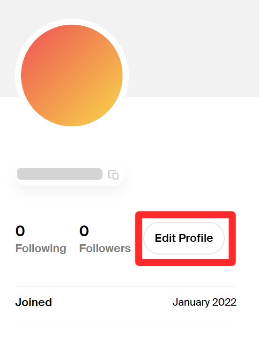Click the blurred gray address text

coord(59,174)
